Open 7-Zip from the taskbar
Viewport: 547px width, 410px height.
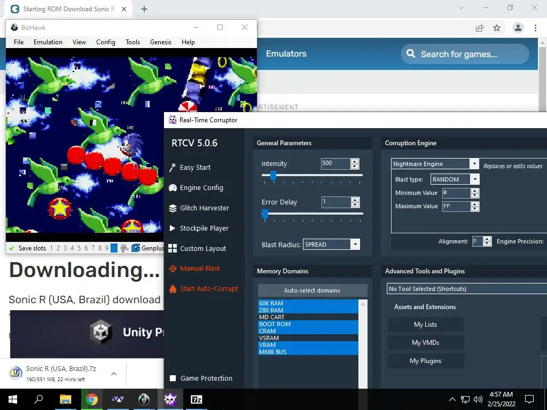pos(197,399)
